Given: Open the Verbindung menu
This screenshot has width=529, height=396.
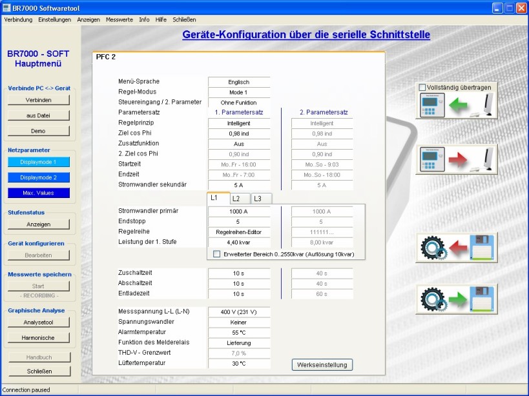Looking at the screenshot, I should [18, 19].
